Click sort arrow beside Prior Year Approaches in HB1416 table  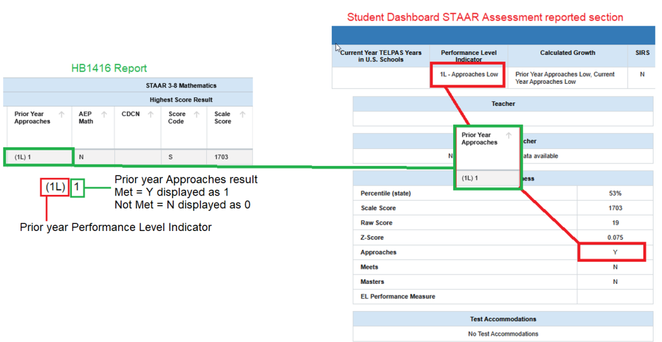[61, 115]
